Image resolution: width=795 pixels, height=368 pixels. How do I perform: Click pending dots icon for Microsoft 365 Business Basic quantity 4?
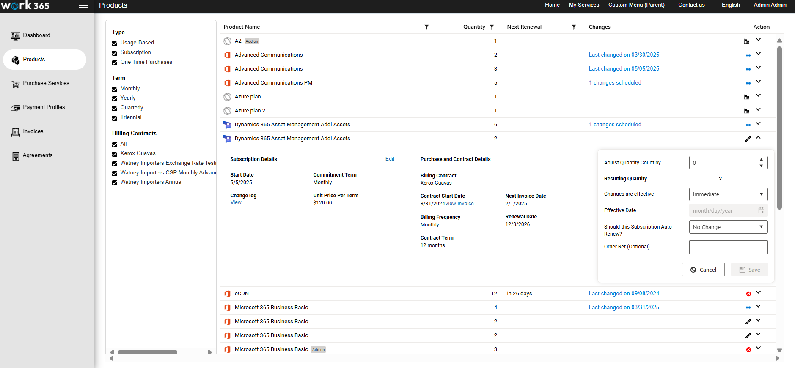(x=748, y=308)
